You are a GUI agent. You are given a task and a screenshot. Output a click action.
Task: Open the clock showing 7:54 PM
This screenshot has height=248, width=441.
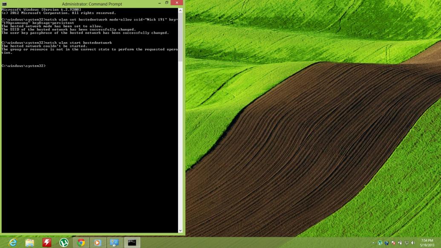pos(427,243)
